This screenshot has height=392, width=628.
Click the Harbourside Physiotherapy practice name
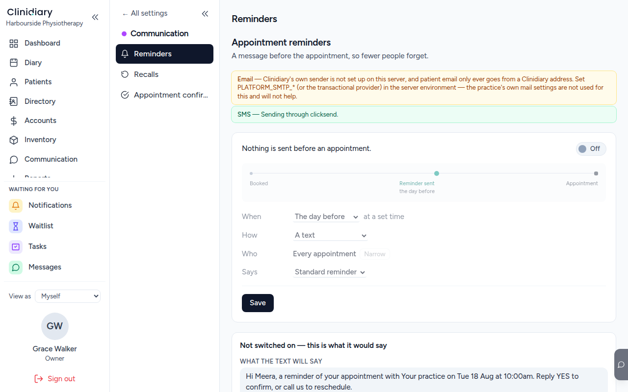click(x=45, y=23)
